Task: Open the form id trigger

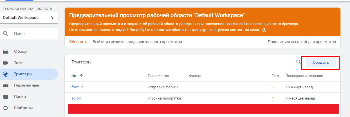Action: tap(77, 87)
